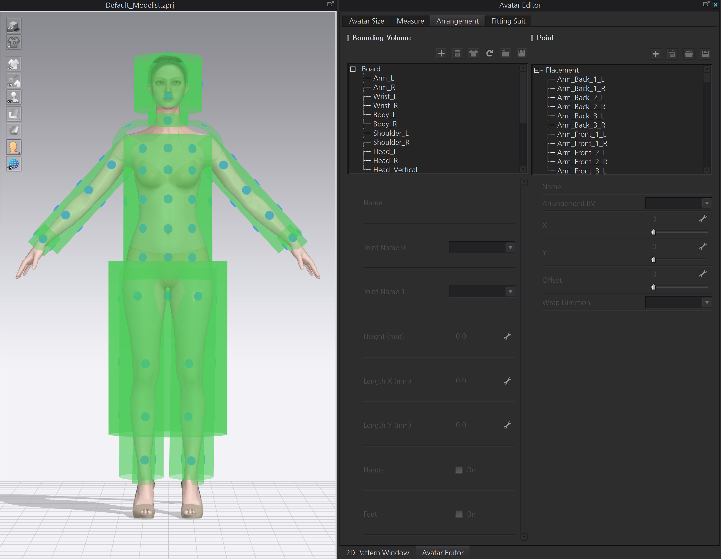721x559 pixels.
Task: Open a Point file with the folder icon
Action: click(689, 54)
